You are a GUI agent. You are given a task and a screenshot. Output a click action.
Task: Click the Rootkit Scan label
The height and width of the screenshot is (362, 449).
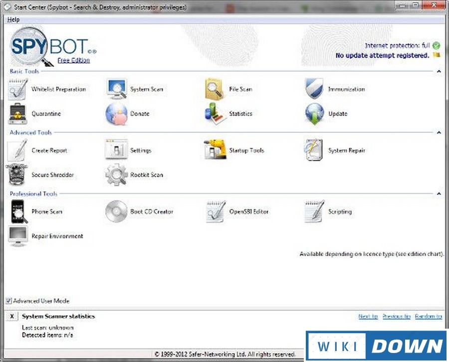click(147, 175)
